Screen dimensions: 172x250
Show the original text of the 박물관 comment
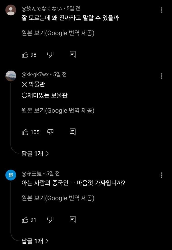58,110
